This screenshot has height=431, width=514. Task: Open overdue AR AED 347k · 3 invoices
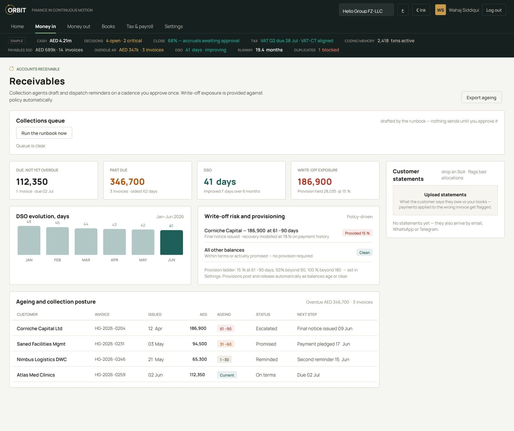click(141, 50)
